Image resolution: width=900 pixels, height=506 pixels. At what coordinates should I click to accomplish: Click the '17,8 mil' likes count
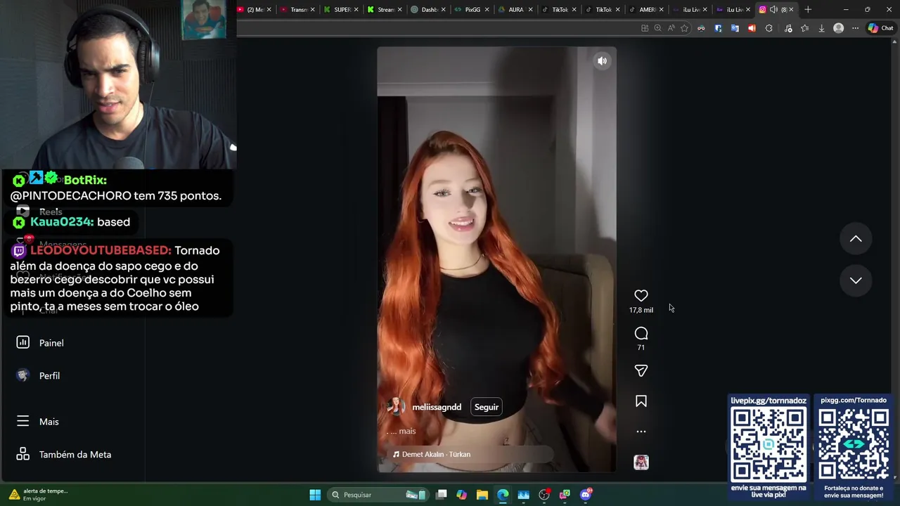641,310
